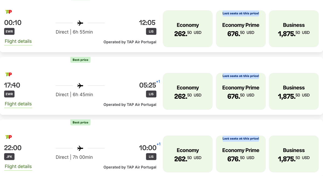323x176 pixels.
Task: Choose the Business fare for the JFK departure
Action: tap(293, 154)
